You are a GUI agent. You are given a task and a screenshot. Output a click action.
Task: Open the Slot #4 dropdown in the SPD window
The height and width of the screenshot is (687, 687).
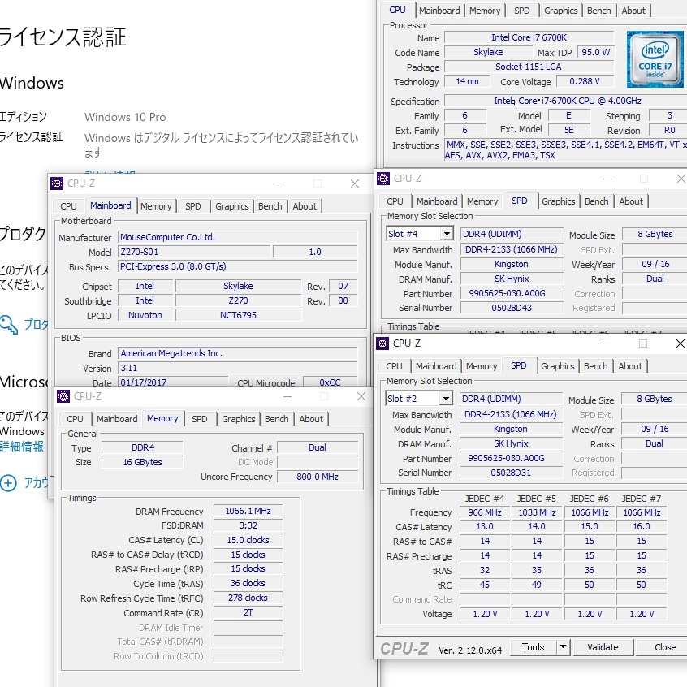click(x=447, y=234)
